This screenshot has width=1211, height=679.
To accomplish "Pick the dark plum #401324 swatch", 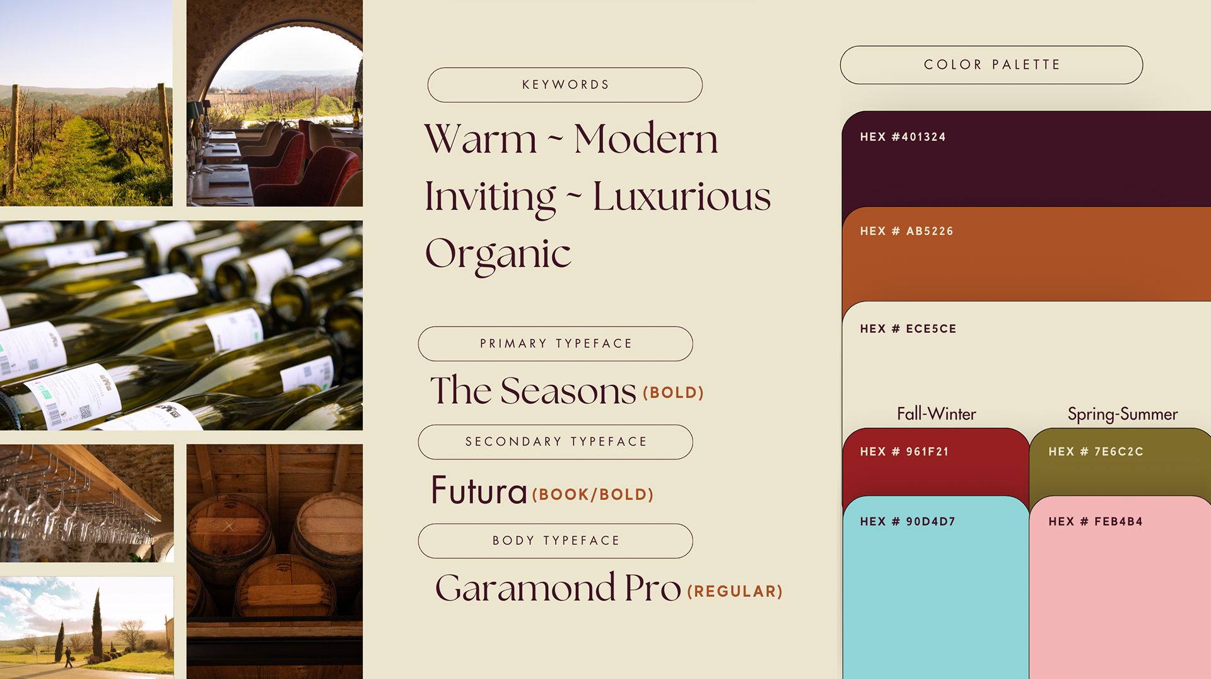I will [x=1026, y=159].
